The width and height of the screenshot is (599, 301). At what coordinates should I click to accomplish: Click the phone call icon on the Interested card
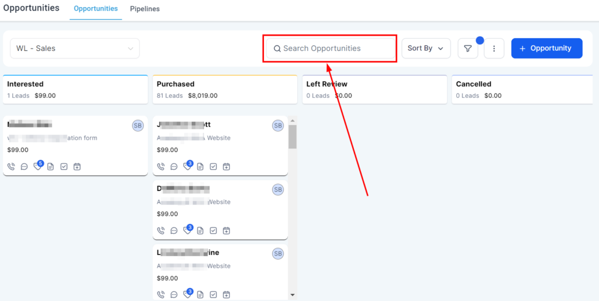(x=11, y=167)
